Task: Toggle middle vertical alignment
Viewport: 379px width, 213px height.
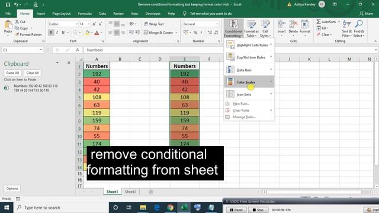Action: click(x=117, y=24)
